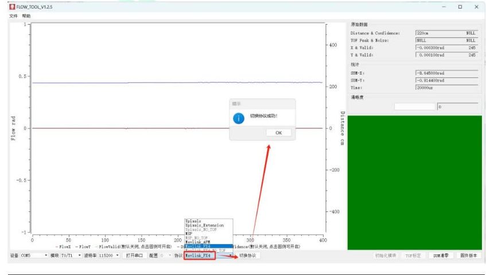Click the 切换协议成功! message text
Screen dimensions: 486x275
click(264, 116)
